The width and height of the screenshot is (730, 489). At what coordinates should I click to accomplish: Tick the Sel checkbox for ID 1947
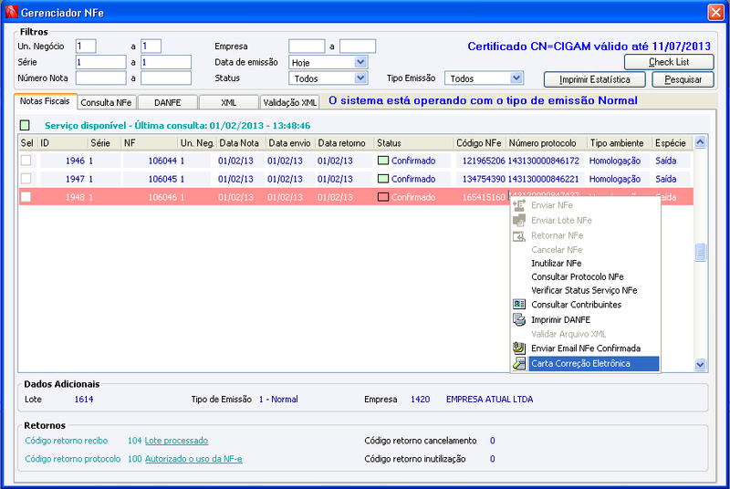click(x=26, y=179)
